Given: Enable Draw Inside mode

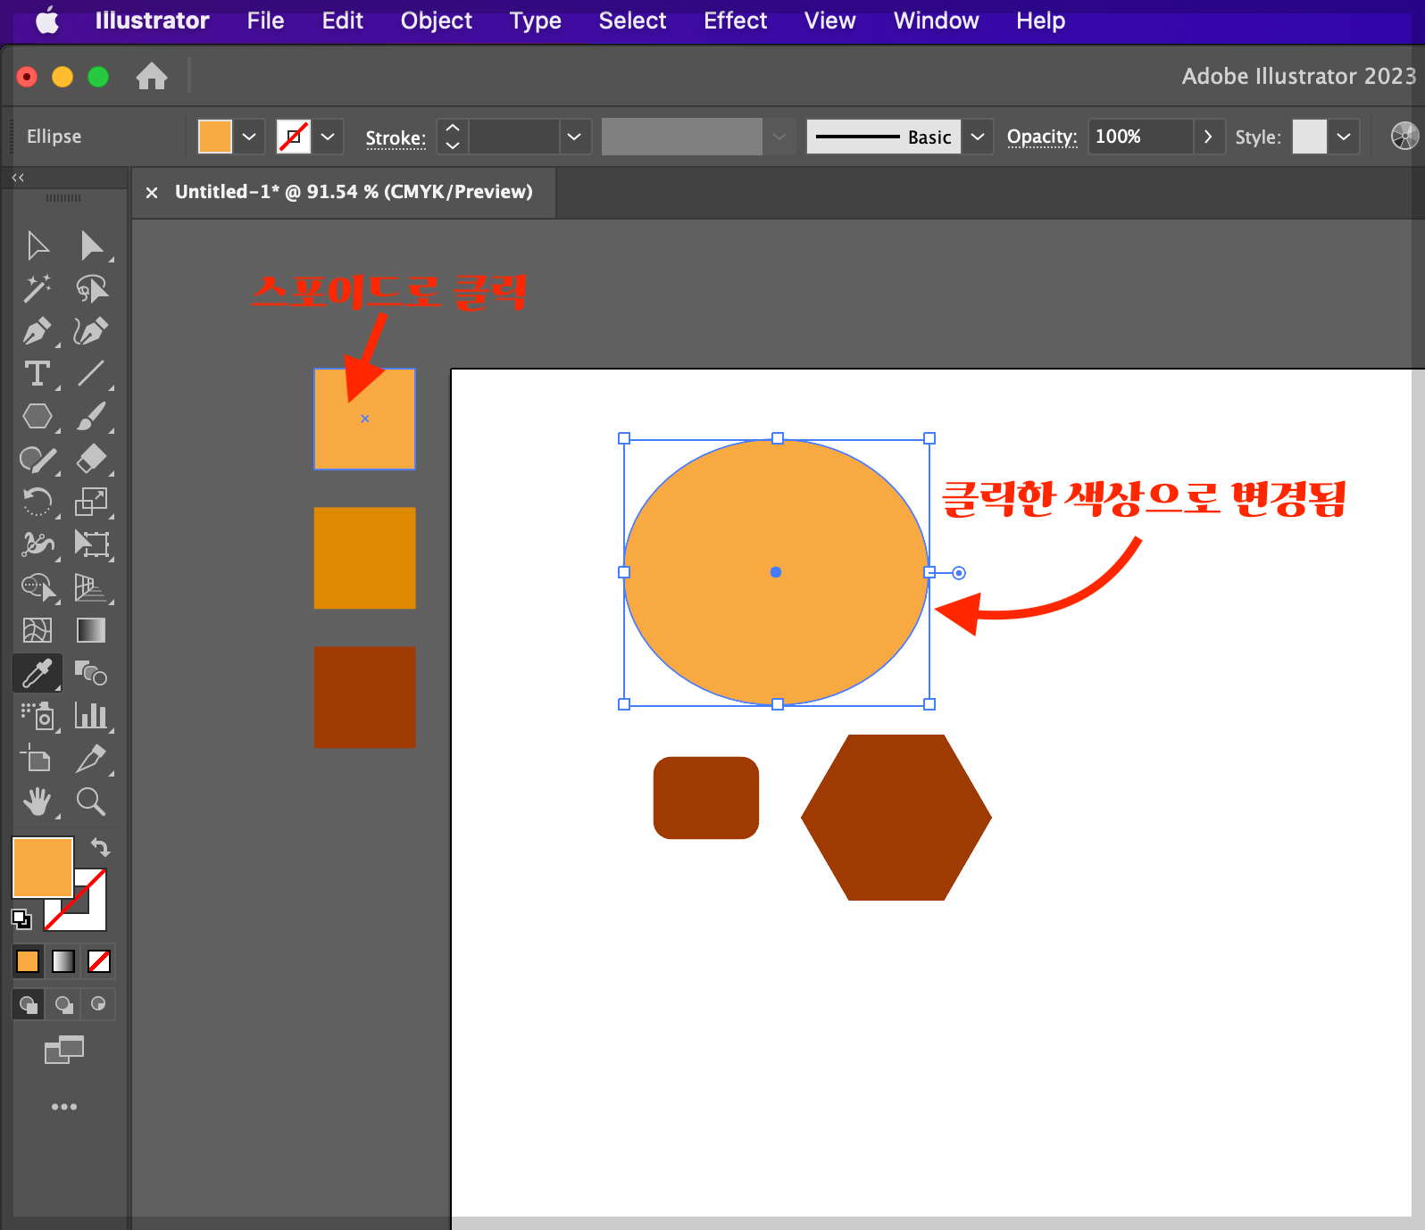Looking at the screenshot, I should [98, 1004].
